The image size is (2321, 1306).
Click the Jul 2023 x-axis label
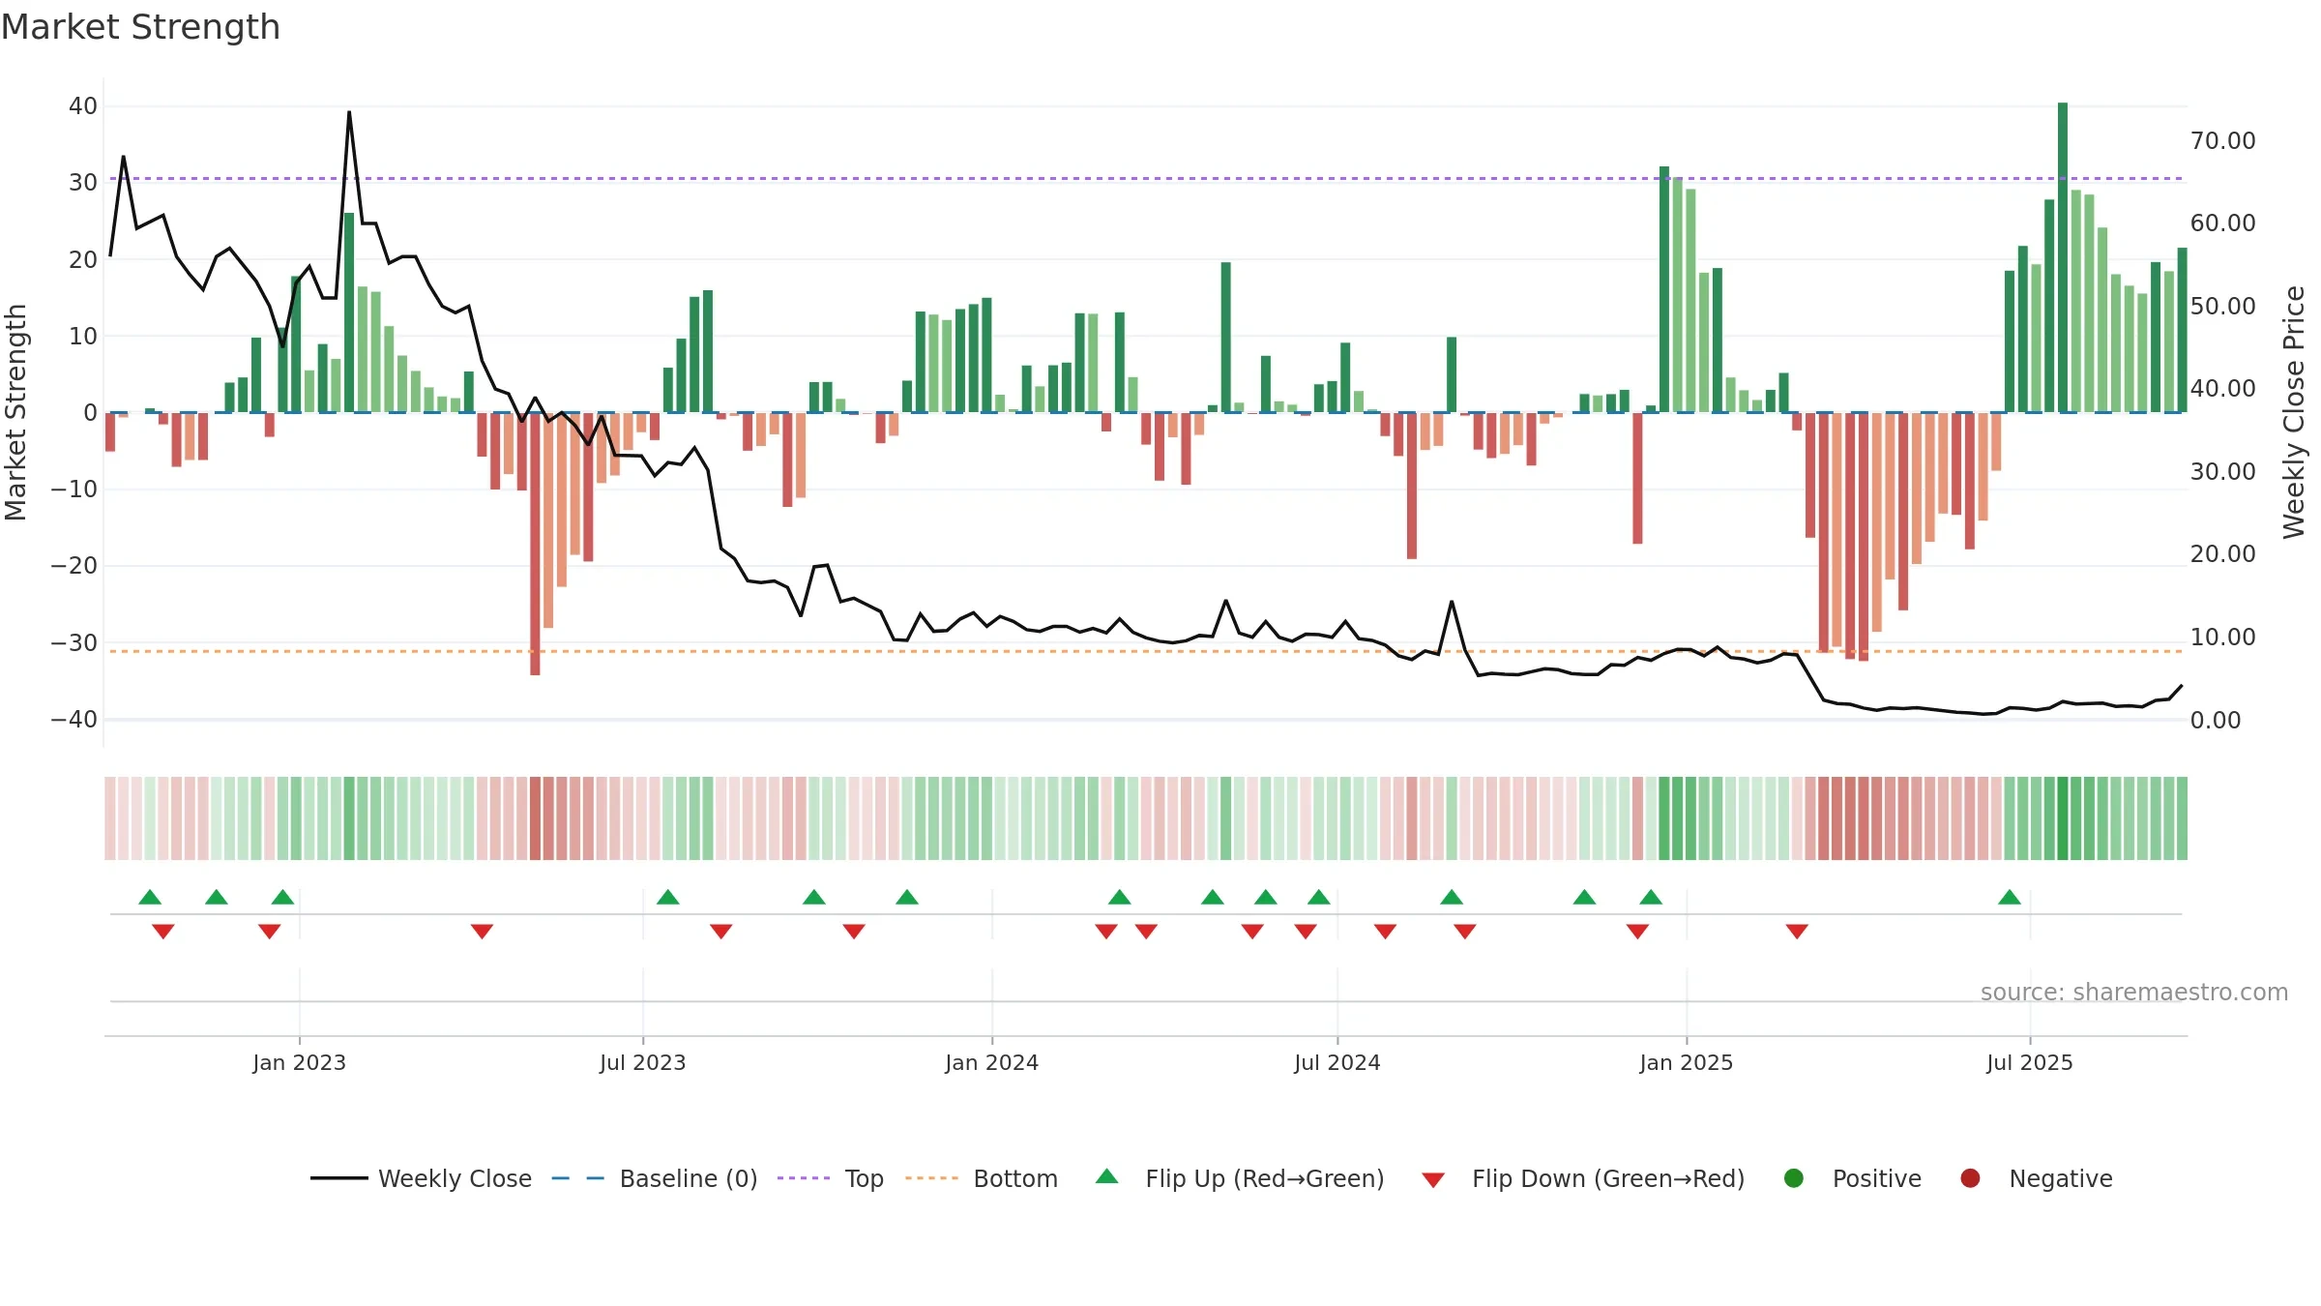point(642,1063)
